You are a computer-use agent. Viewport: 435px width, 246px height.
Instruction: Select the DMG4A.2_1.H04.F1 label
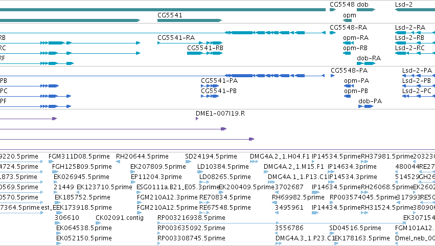point(280,156)
